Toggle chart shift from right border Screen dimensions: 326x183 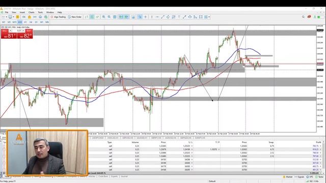pyautogui.click(x=126, y=17)
